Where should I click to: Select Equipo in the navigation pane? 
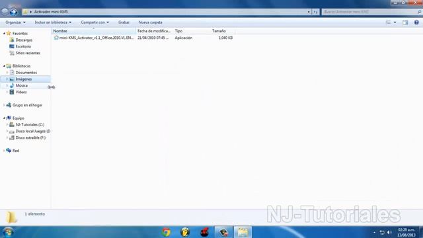pyautogui.click(x=18, y=118)
